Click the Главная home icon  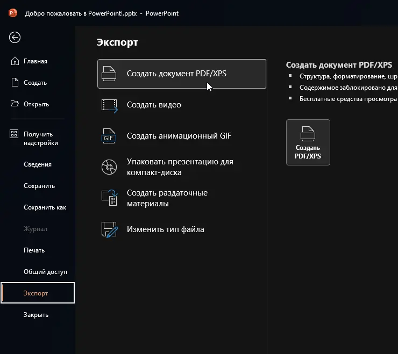[15, 61]
